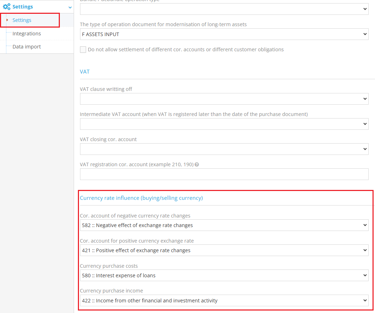The image size is (375, 313).
Task: Collapse the Settings sidebar section chevron
Action: (70, 7)
